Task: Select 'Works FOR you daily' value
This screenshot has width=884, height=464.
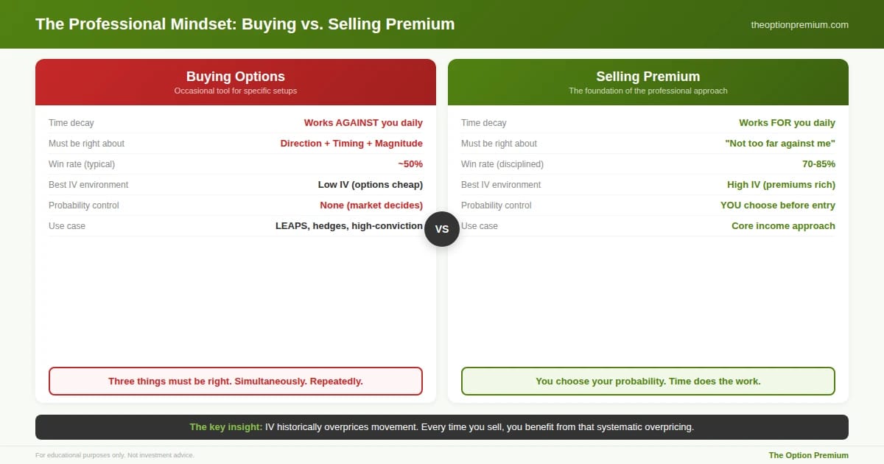Action: coord(787,123)
